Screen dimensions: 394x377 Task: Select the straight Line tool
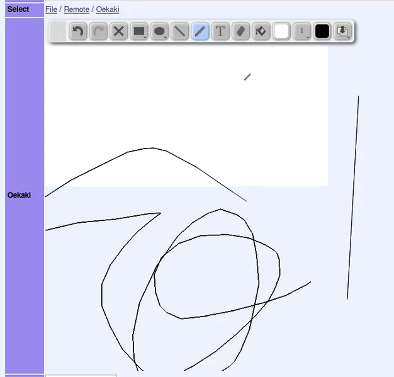(180, 31)
